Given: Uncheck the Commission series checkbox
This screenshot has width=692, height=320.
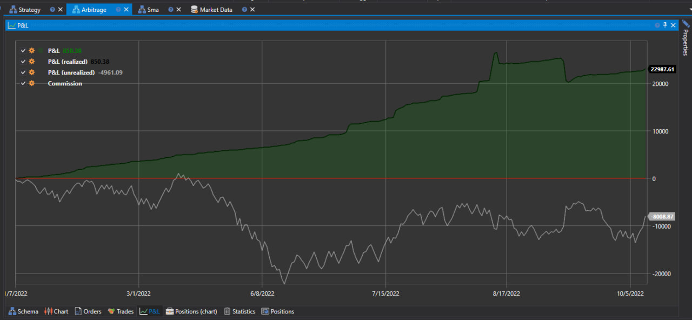Looking at the screenshot, I should [x=23, y=83].
